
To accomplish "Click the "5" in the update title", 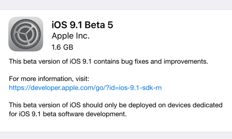I will [110, 25].
